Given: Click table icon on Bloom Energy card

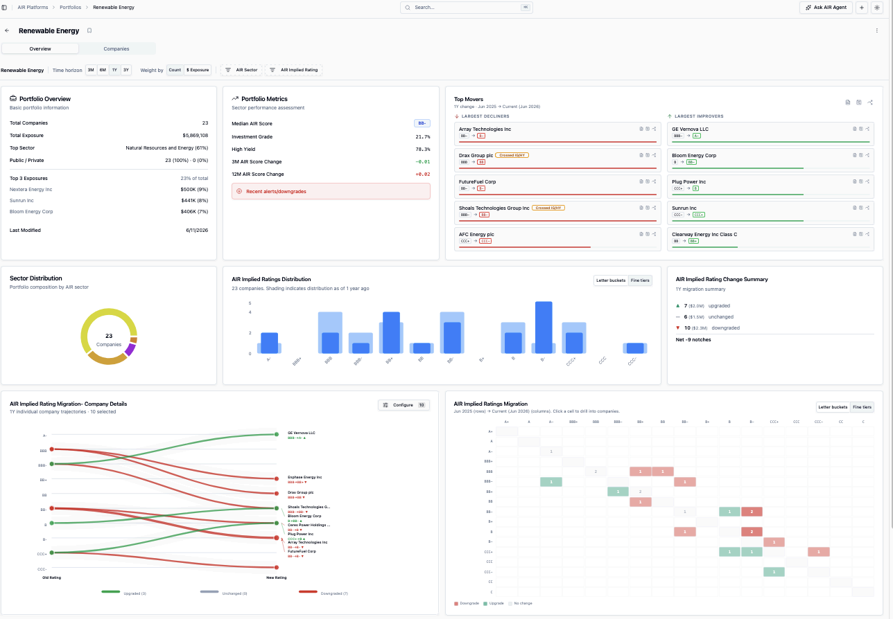Looking at the screenshot, I should coord(861,155).
